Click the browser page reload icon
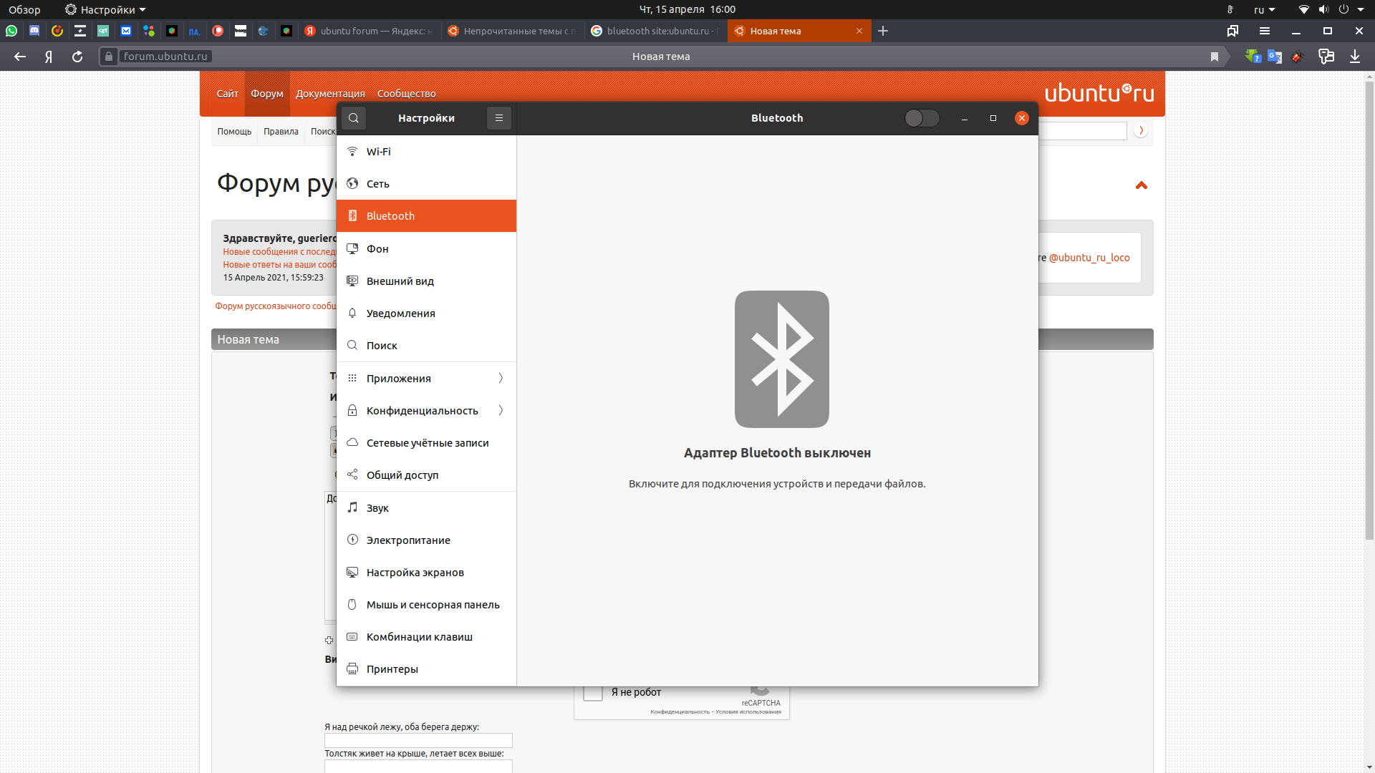The height and width of the screenshot is (773, 1375). pos(77,57)
